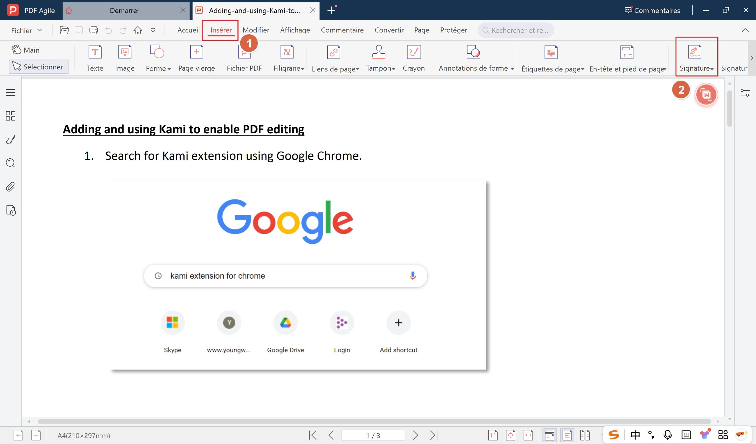The height and width of the screenshot is (444, 756).
Task: Open the page thumbnails sidebar panel
Action: (x=11, y=116)
